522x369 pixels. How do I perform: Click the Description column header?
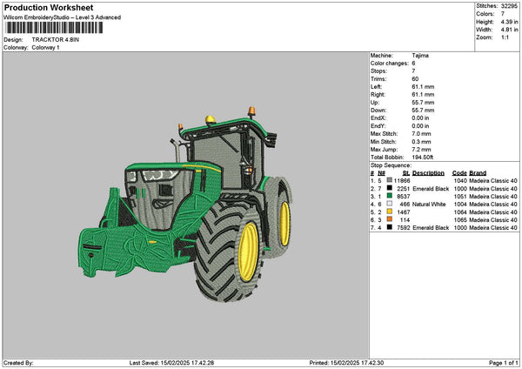[431, 171]
